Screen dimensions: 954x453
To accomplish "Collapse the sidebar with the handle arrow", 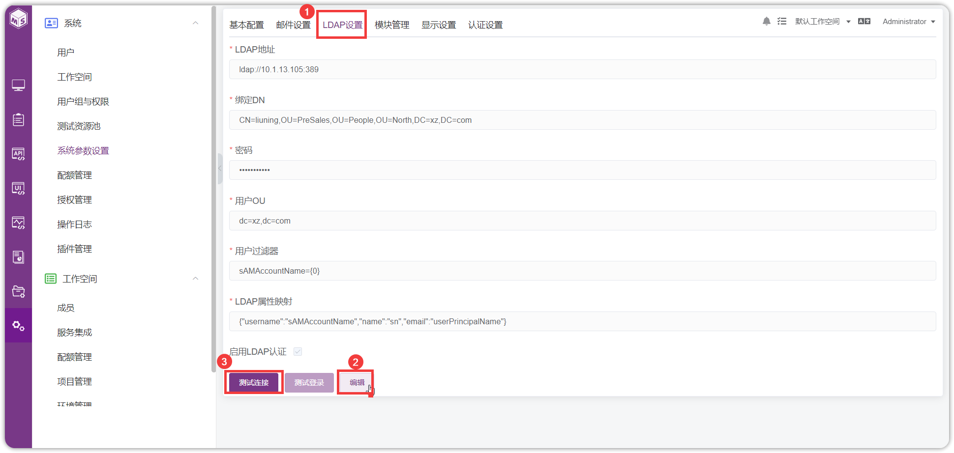I will 220,168.
